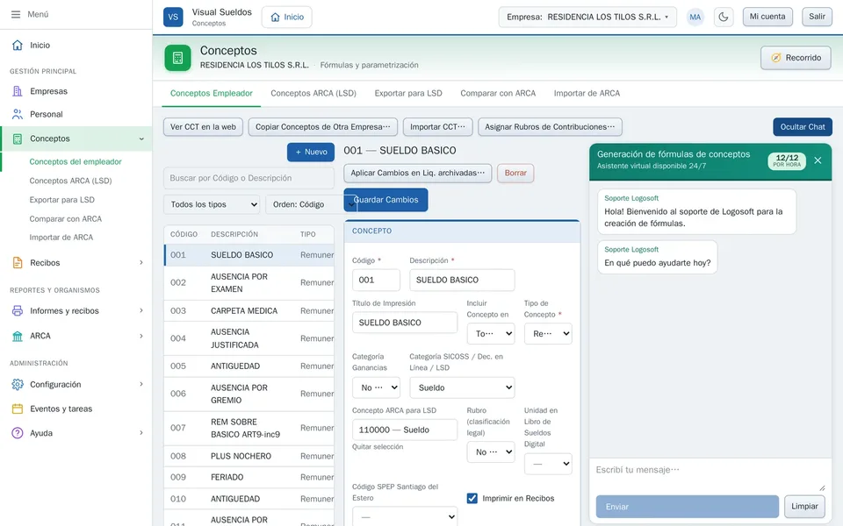This screenshot has height=526, width=843.
Task: Click the Personal people icon
Action: click(18, 114)
